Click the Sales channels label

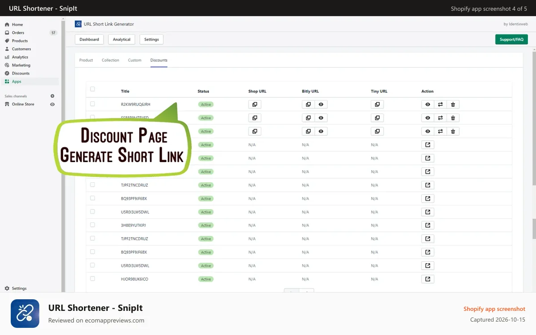(x=16, y=96)
